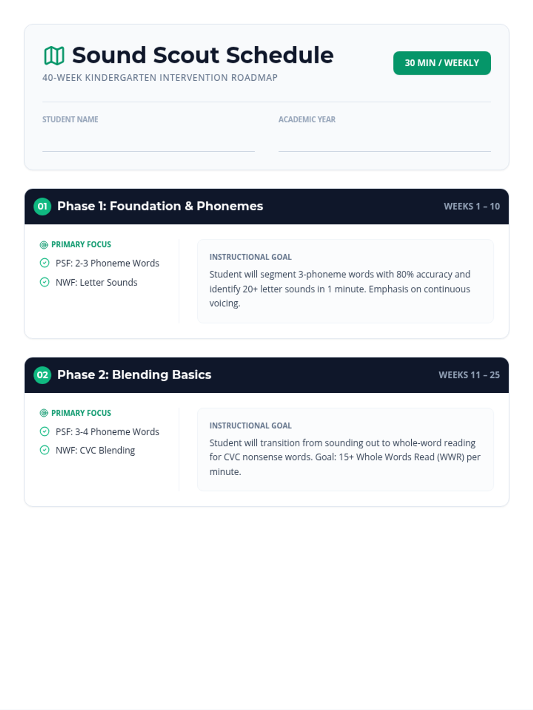Click the 01 phase number badge
Screen dimensions: 533x710
pyautogui.click(x=42, y=206)
